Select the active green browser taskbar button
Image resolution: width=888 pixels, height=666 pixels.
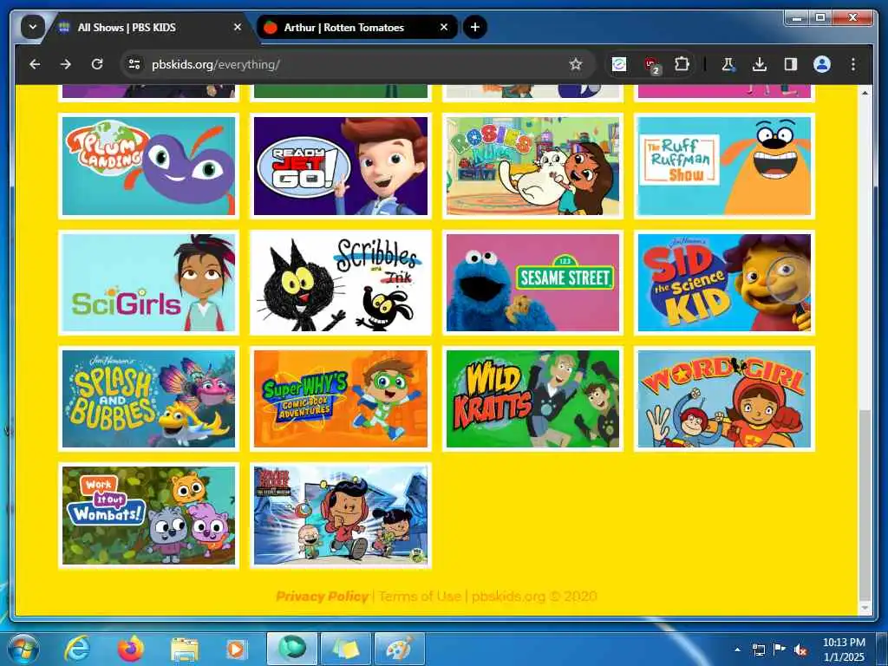pyautogui.click(x=292, y=649)
